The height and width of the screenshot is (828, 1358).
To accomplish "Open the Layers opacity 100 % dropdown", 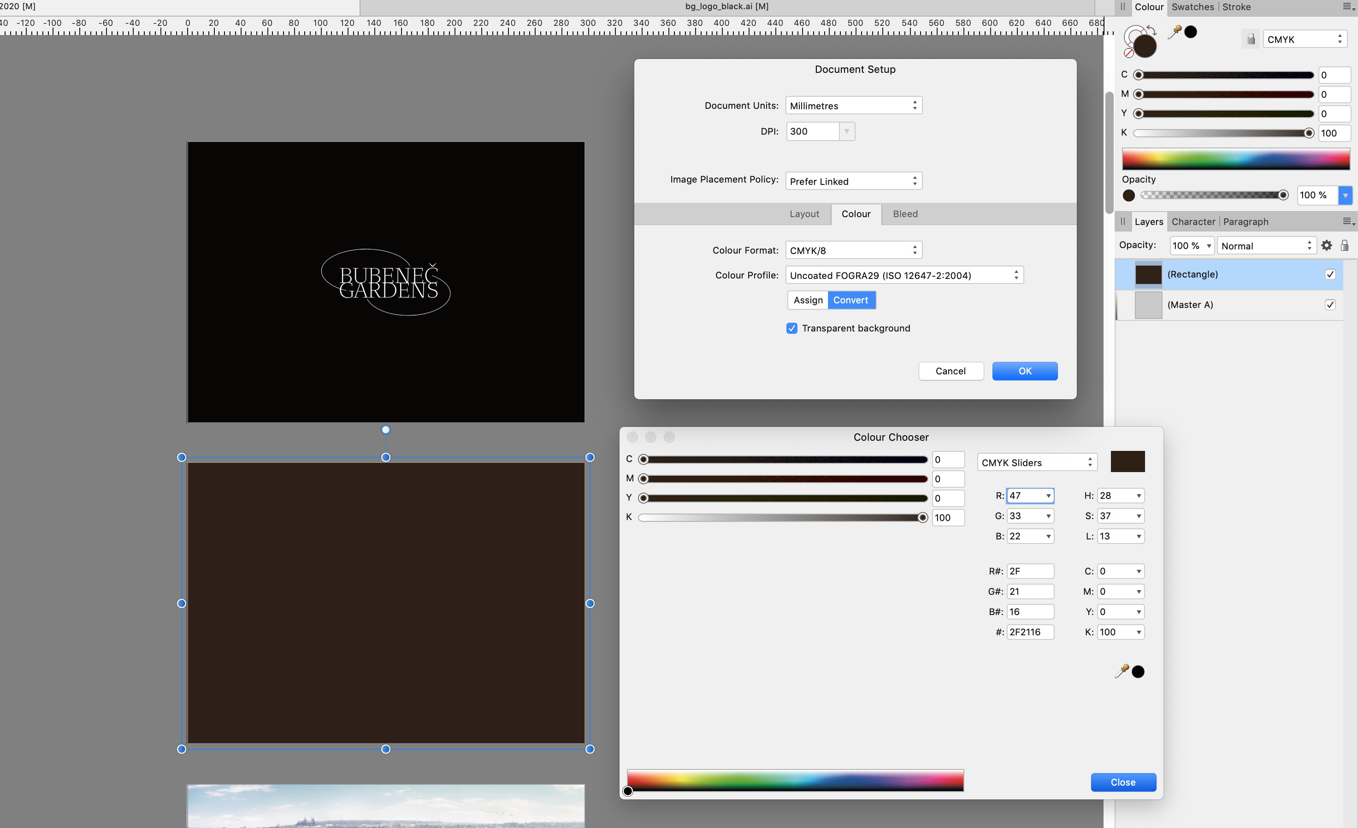I will [x=1192, y=246].
